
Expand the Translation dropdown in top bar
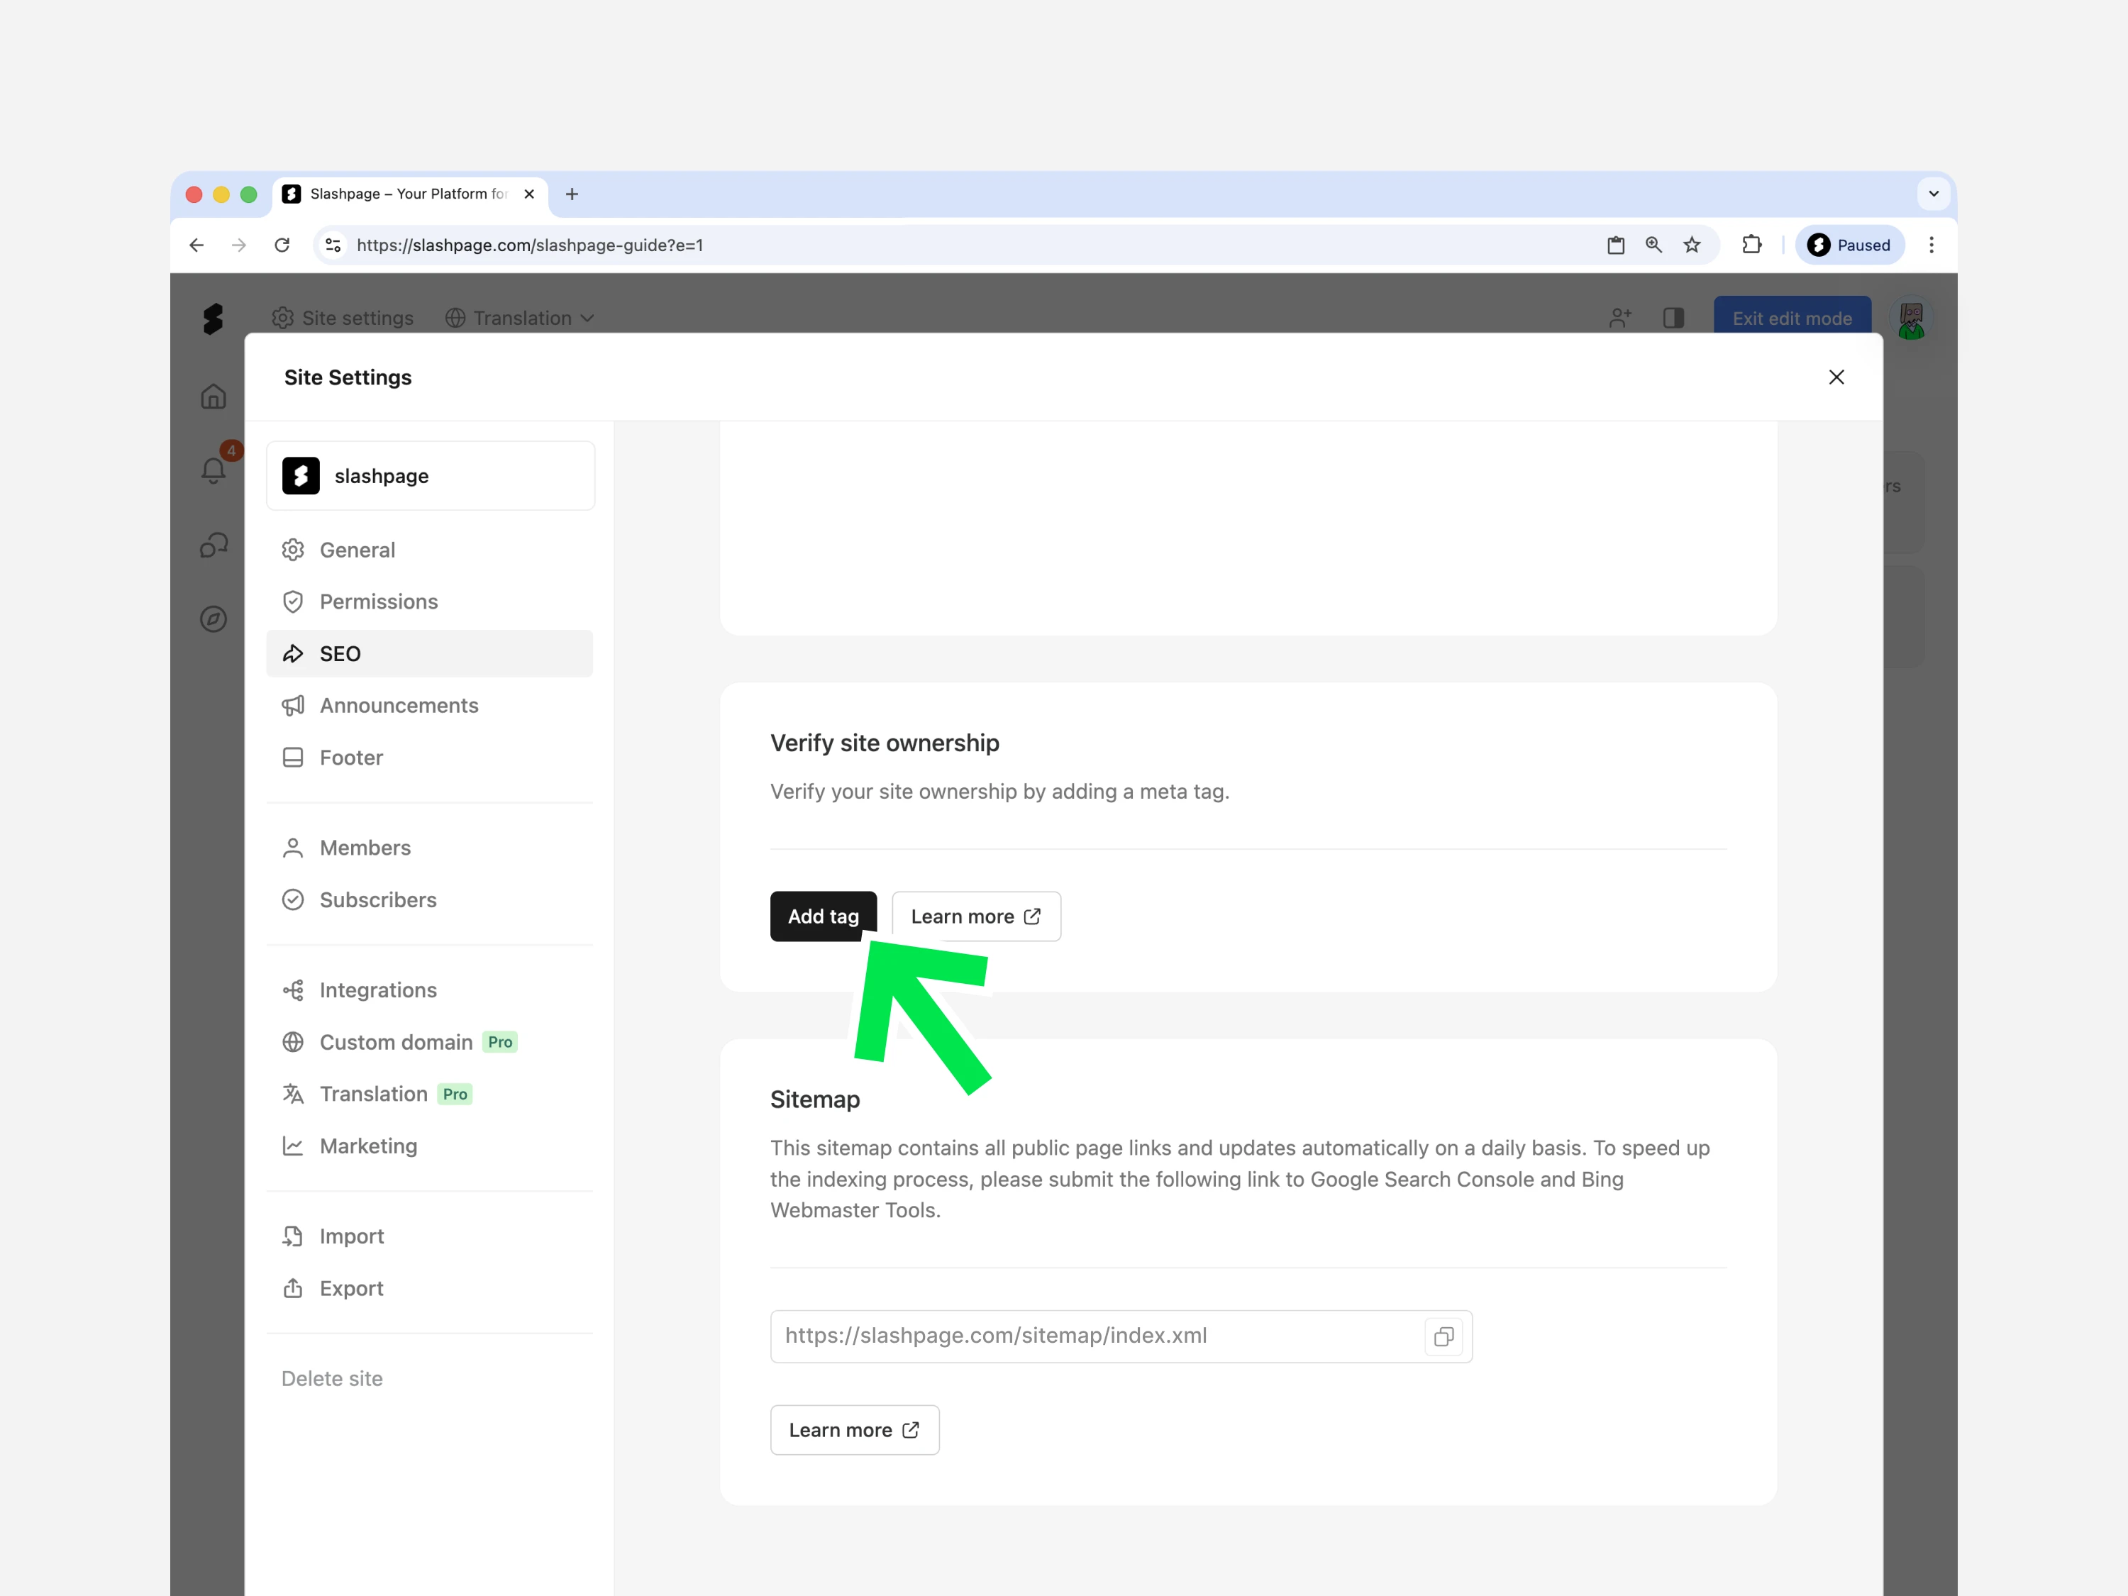pyautogui.click(x=521, y=318)
